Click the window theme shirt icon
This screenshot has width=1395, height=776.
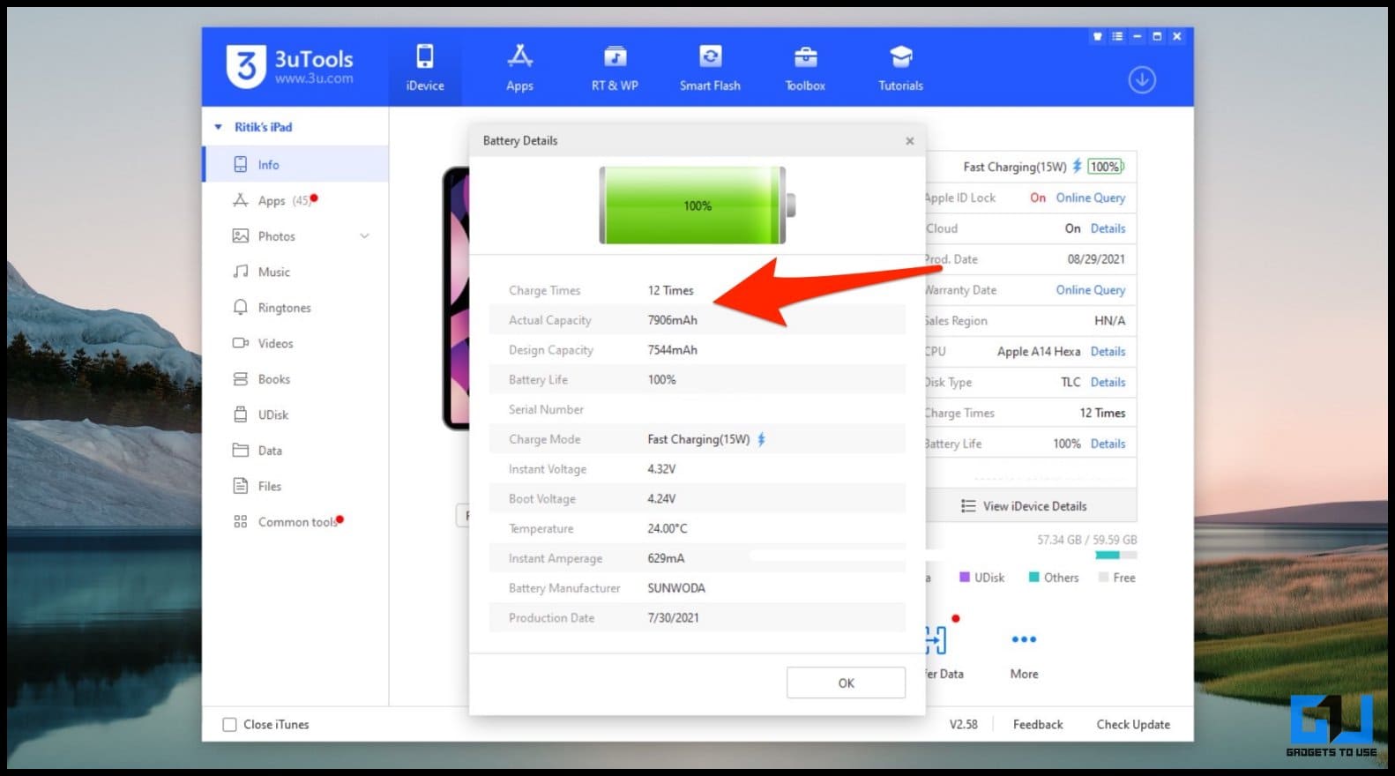pos(1098,36)
